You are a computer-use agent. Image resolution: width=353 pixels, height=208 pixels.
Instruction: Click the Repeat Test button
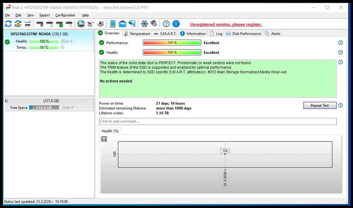(320, 105)
